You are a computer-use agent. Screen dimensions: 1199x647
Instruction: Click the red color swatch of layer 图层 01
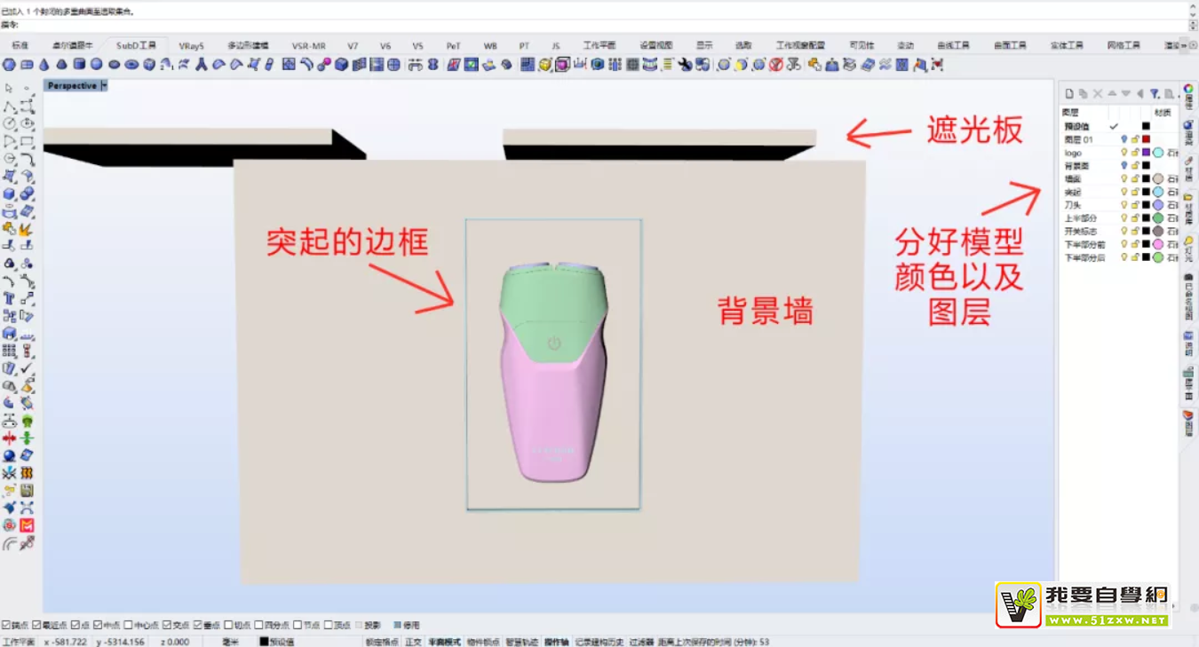point(1147,138)
